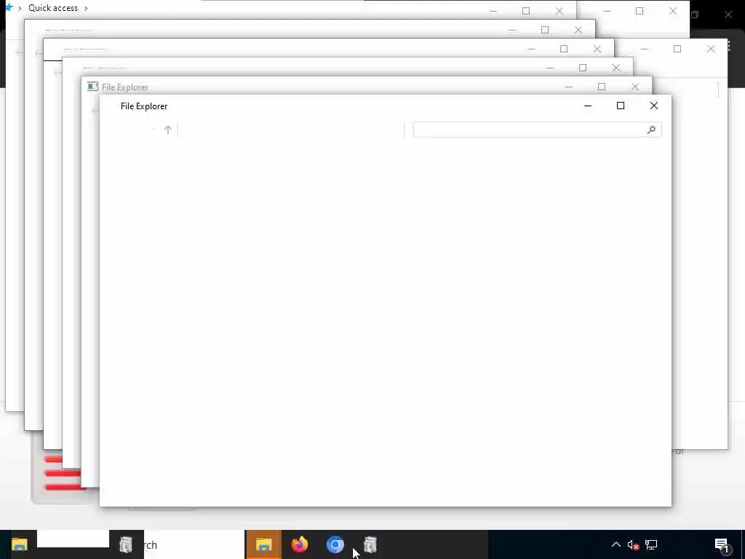Open the Action Center notification icon

tap(722, 544)
